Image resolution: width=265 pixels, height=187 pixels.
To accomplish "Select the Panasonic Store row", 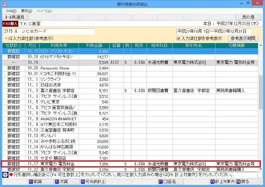I will pos(130,68).
